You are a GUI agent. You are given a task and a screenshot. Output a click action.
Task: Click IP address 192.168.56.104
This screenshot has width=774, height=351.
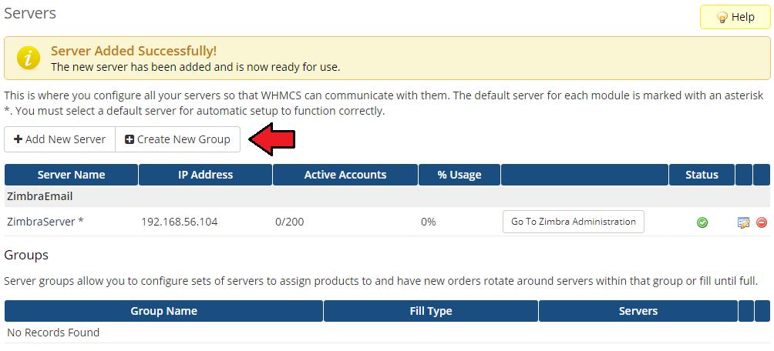click(179, 222)
